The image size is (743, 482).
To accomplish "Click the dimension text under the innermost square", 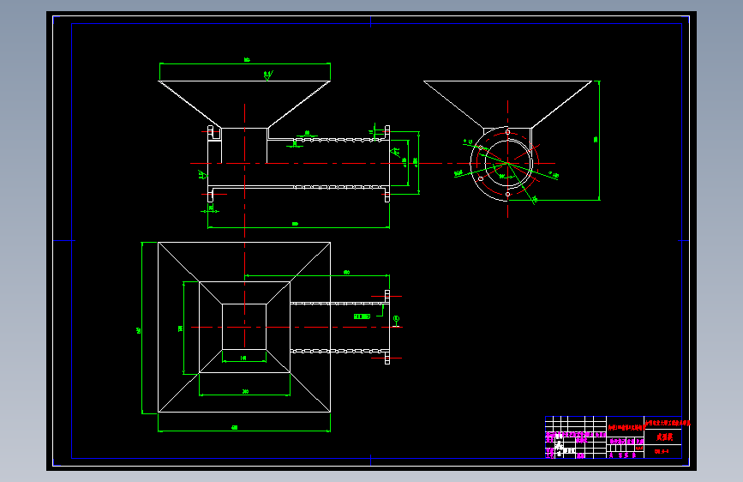I will coord(243,358).
